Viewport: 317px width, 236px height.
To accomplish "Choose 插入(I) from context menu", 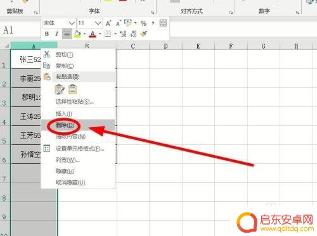I will 79,114.
